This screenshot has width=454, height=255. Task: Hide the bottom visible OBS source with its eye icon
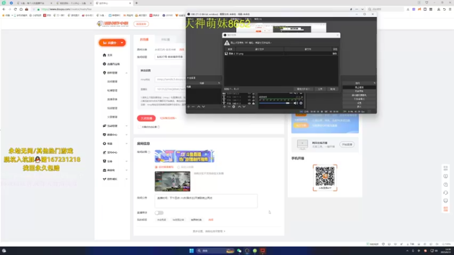coord(249,103)
